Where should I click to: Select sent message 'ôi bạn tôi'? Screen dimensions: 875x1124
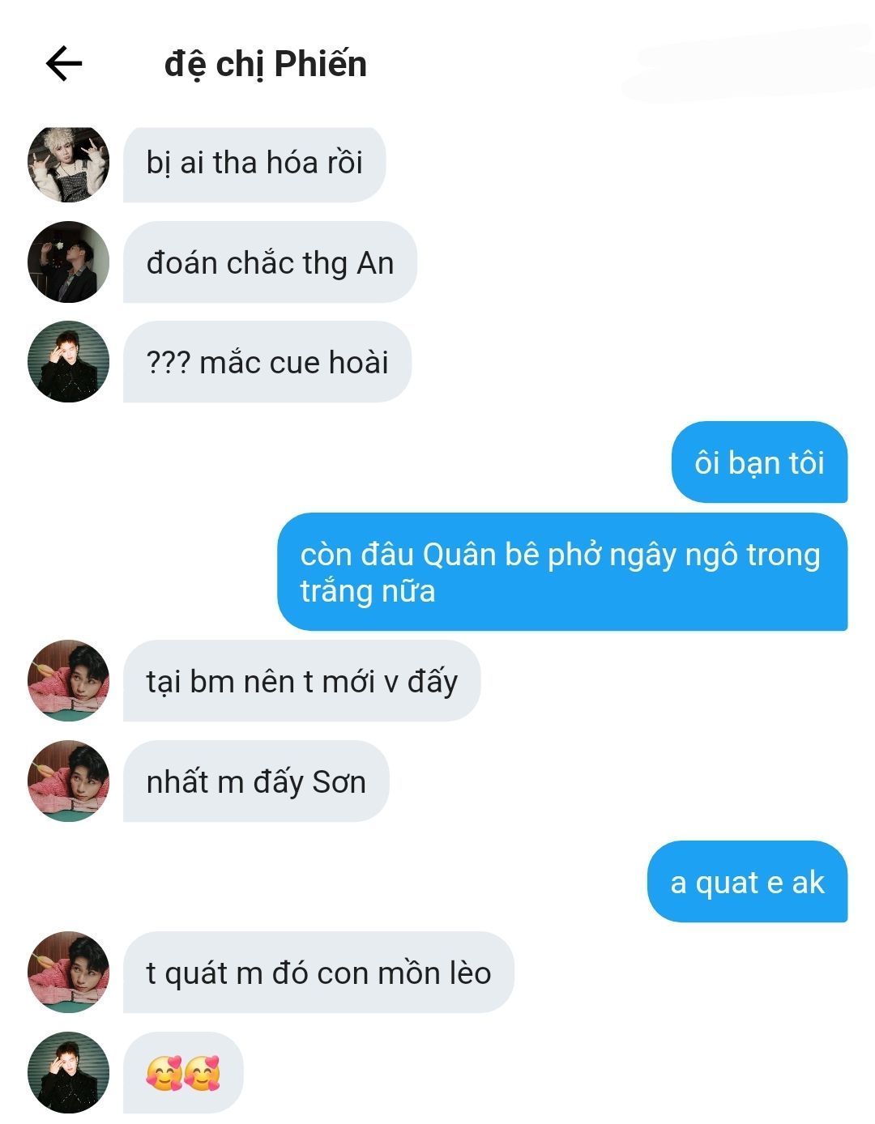(759, 462)
